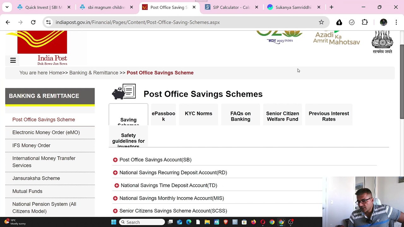404x227 pixels.
Task: Open FAQs on Banking tab
Action: pos(241,115)
